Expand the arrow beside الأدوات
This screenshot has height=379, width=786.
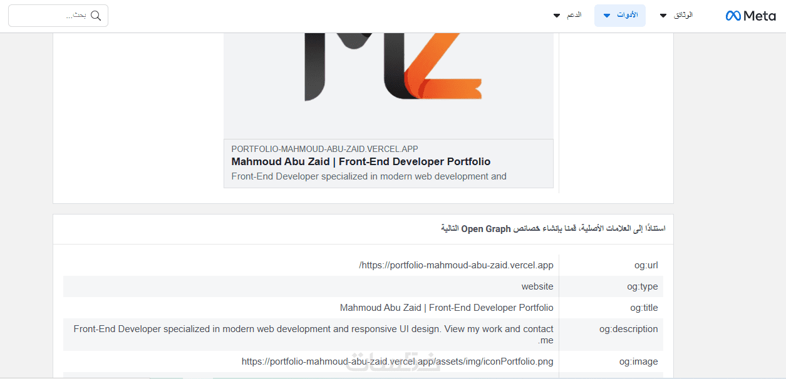[606, 16]
